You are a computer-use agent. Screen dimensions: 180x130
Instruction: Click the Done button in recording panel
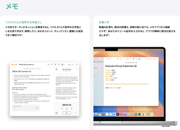coord(76,113)
